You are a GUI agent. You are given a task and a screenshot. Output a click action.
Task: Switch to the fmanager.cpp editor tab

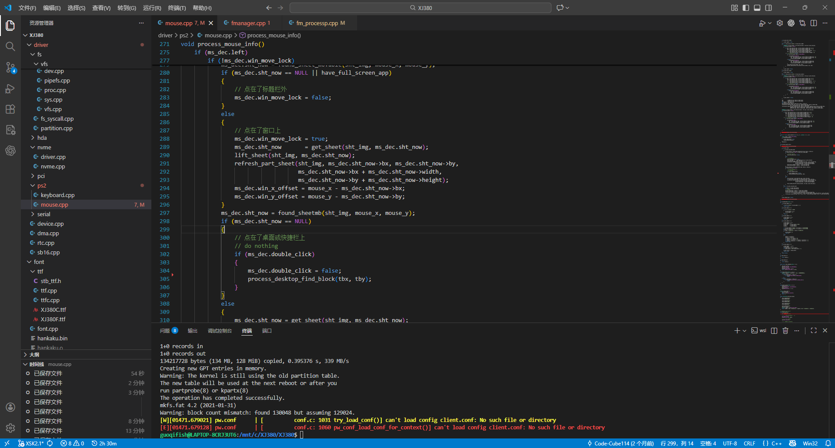(x=248, y=23)
